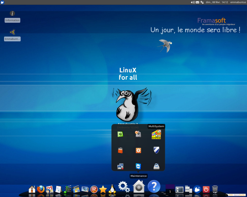Open the networked computers remote desktop icon
The image size is (247, 197).
(x=120, y=166)
